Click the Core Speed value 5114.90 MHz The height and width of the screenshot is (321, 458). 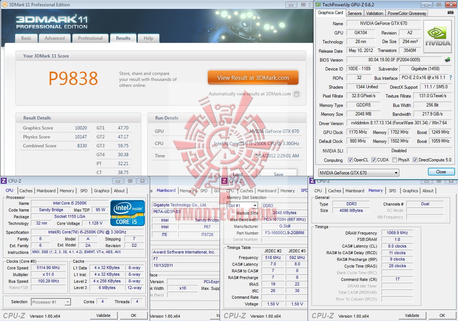coord(49,268)
